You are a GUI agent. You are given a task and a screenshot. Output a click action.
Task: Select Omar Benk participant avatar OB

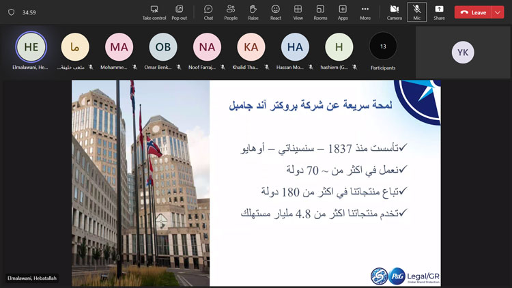(x=163, y=47)
